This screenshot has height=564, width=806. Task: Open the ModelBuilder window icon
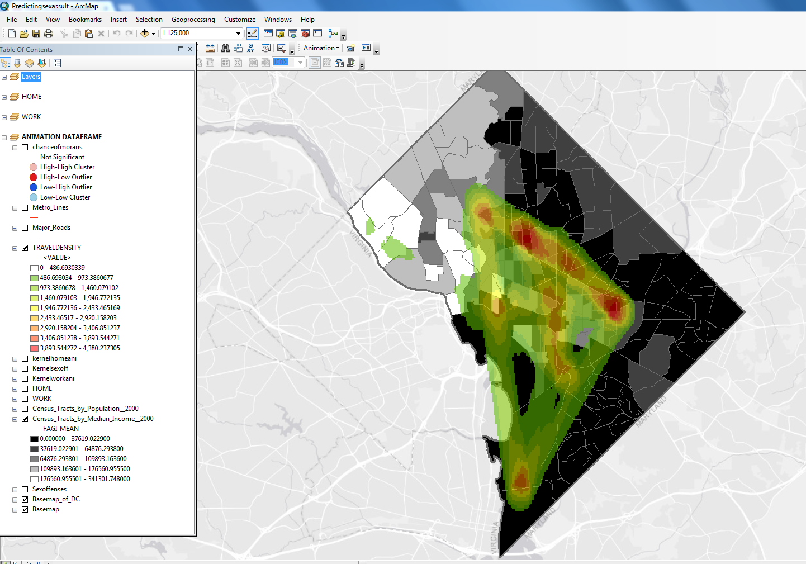333,34
